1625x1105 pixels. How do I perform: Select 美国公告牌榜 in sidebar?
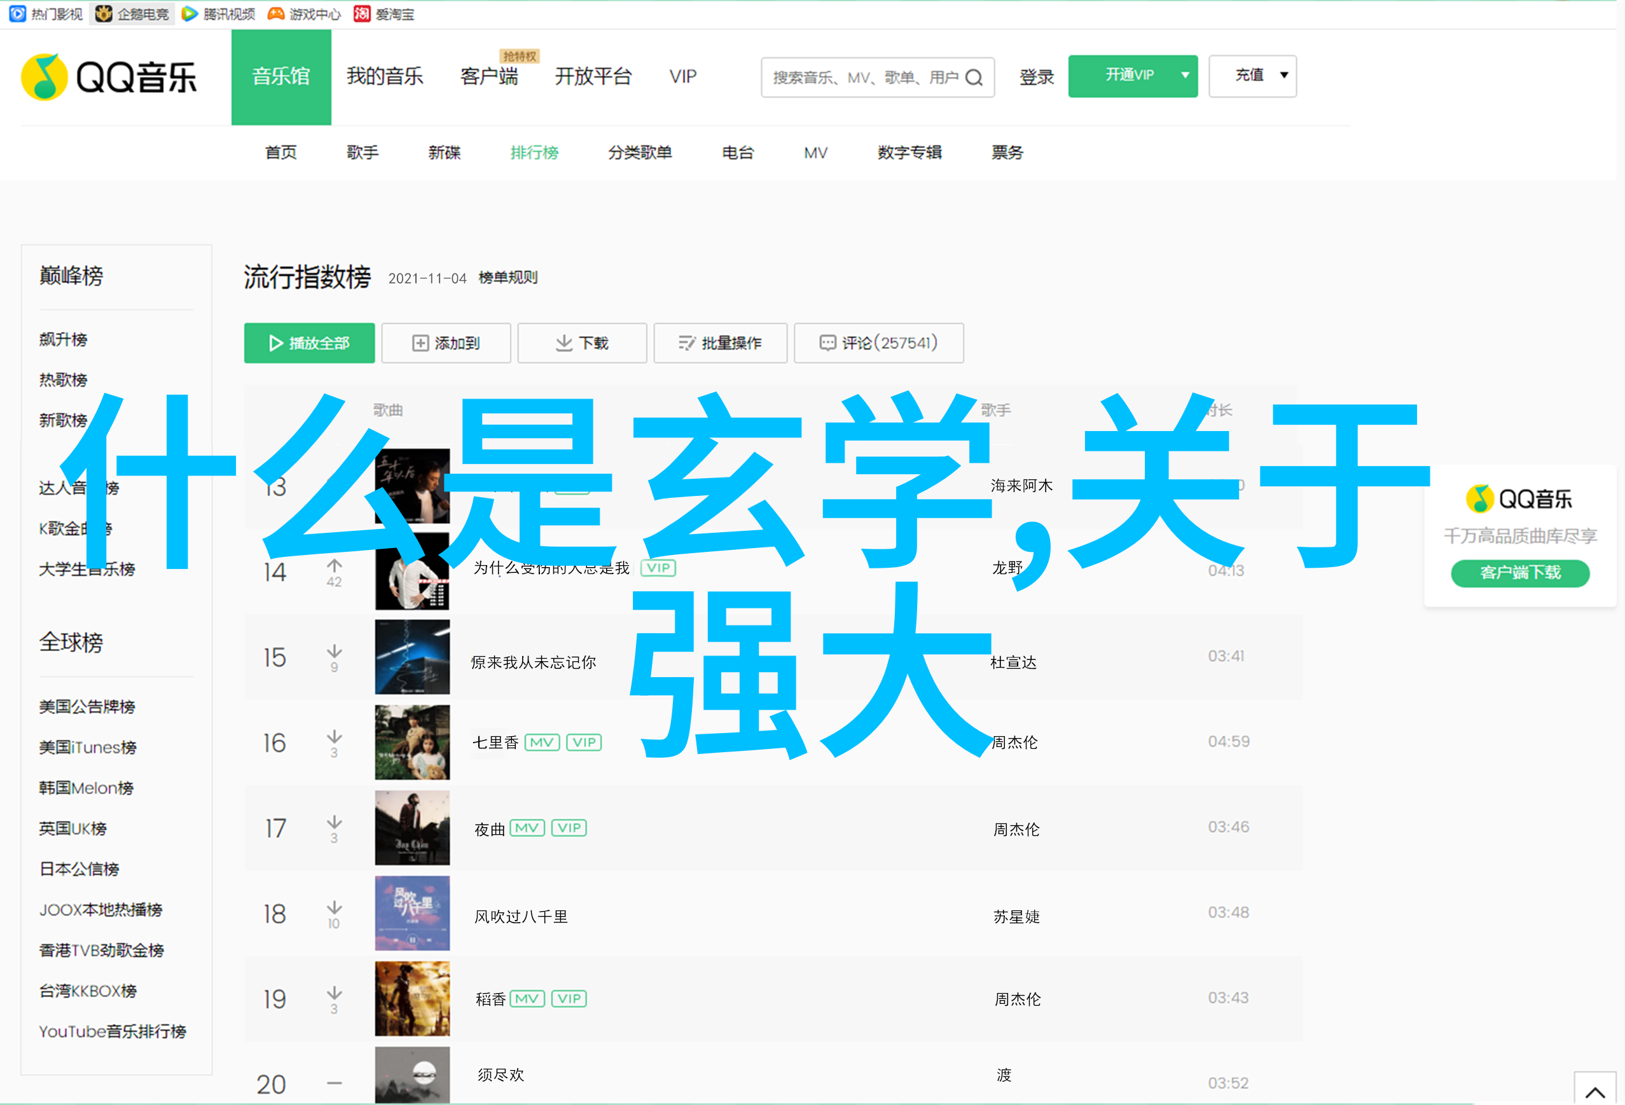[x=86, y=706]
